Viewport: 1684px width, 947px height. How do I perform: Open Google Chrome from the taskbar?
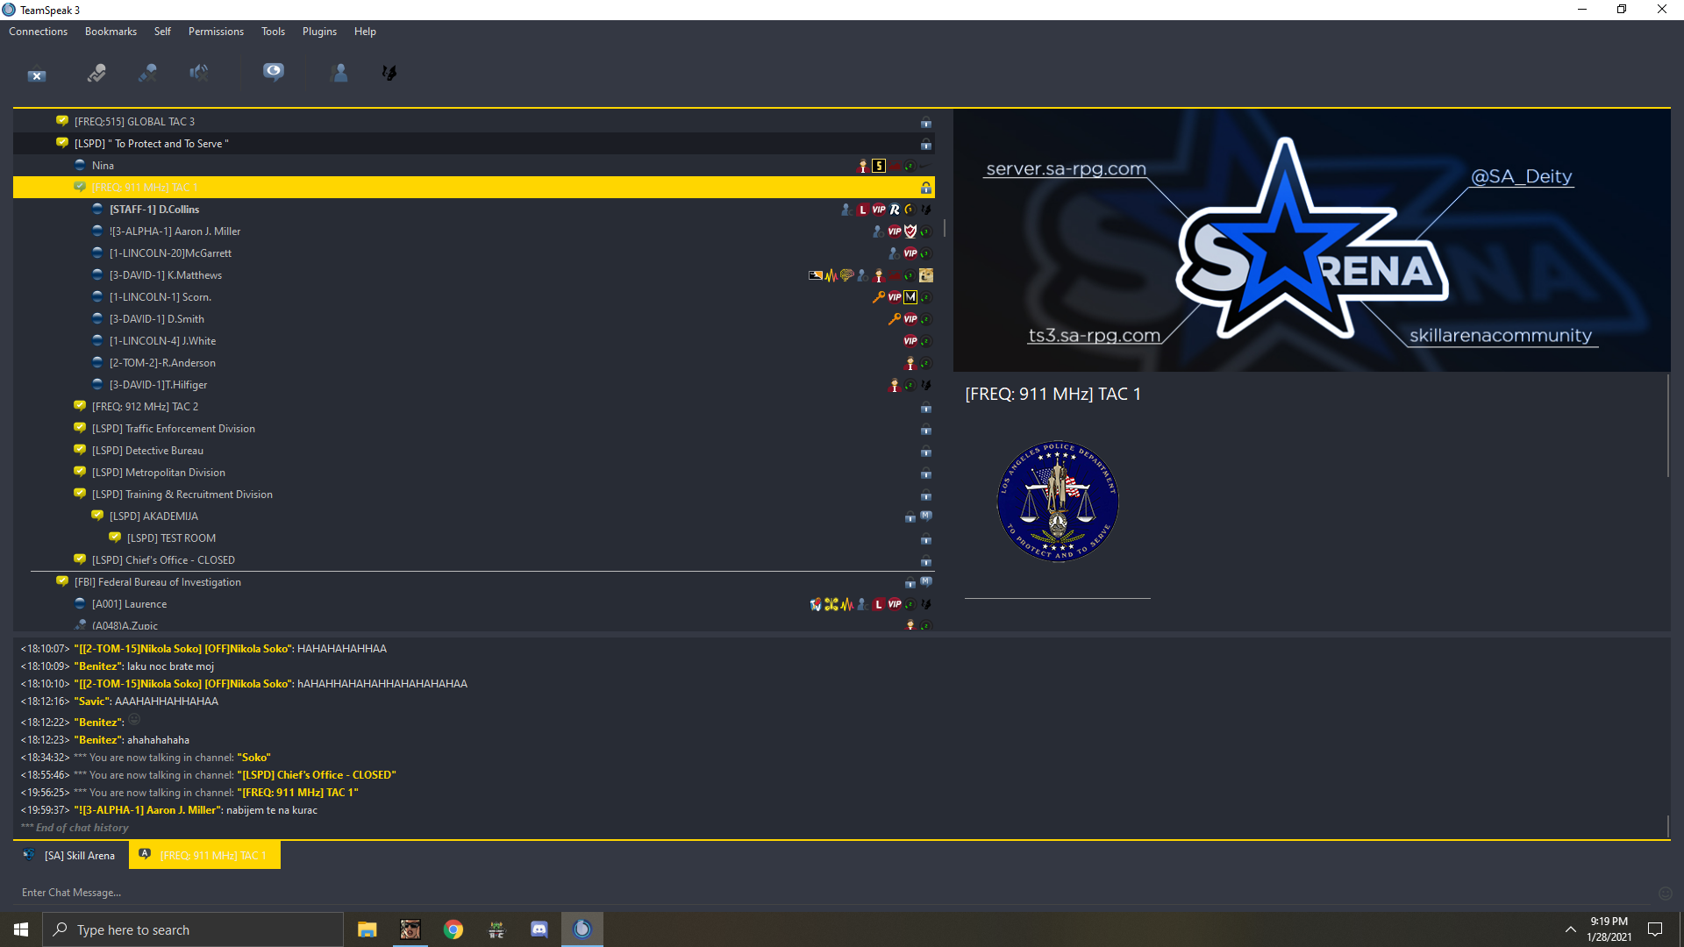[x=453, y=929]
